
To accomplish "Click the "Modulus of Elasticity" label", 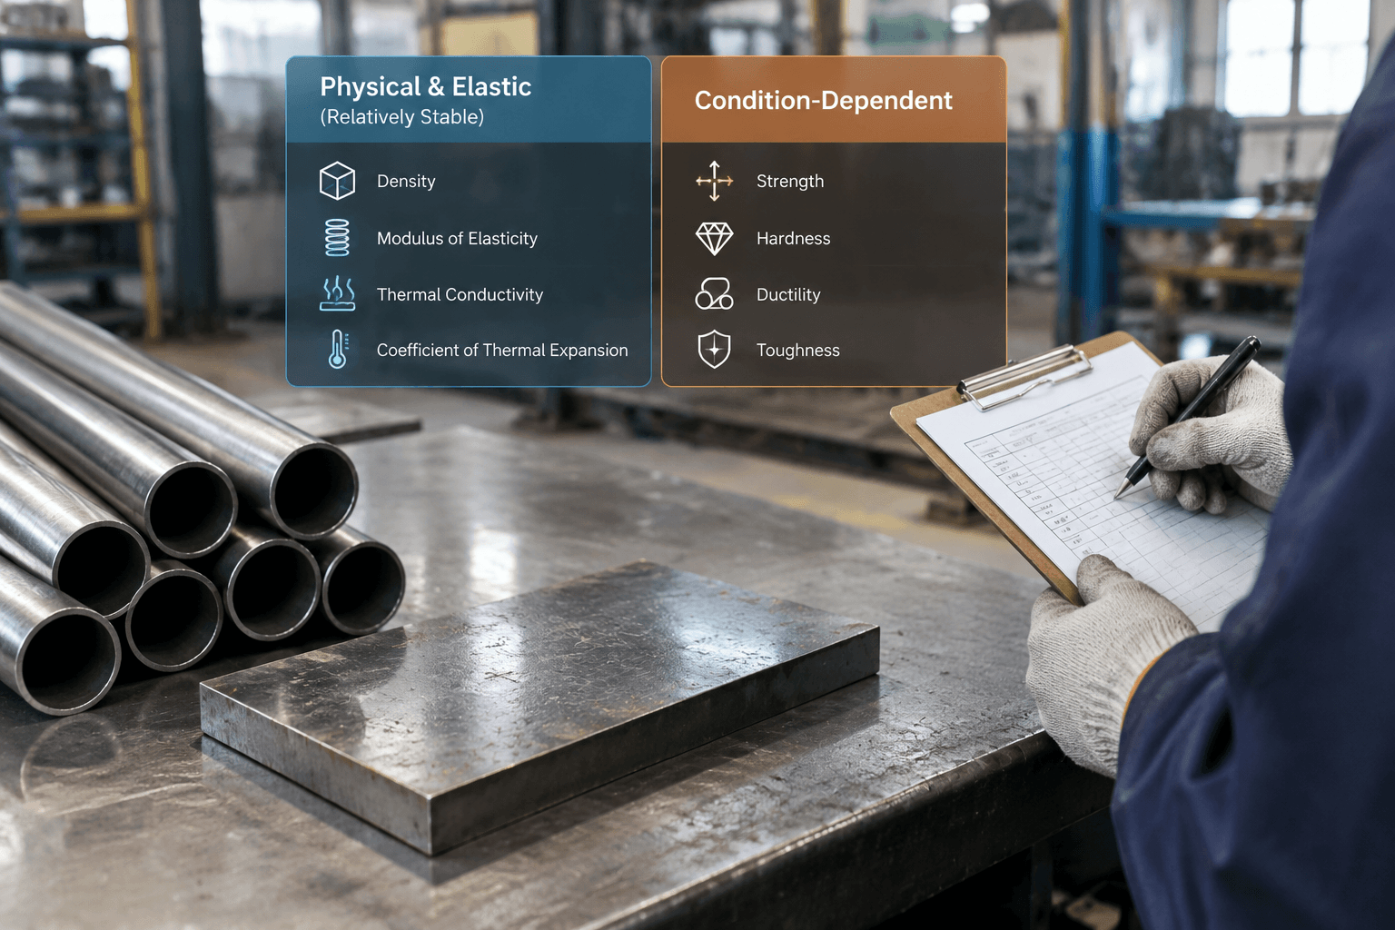I will pyautogui.click(x=457, y=239).
